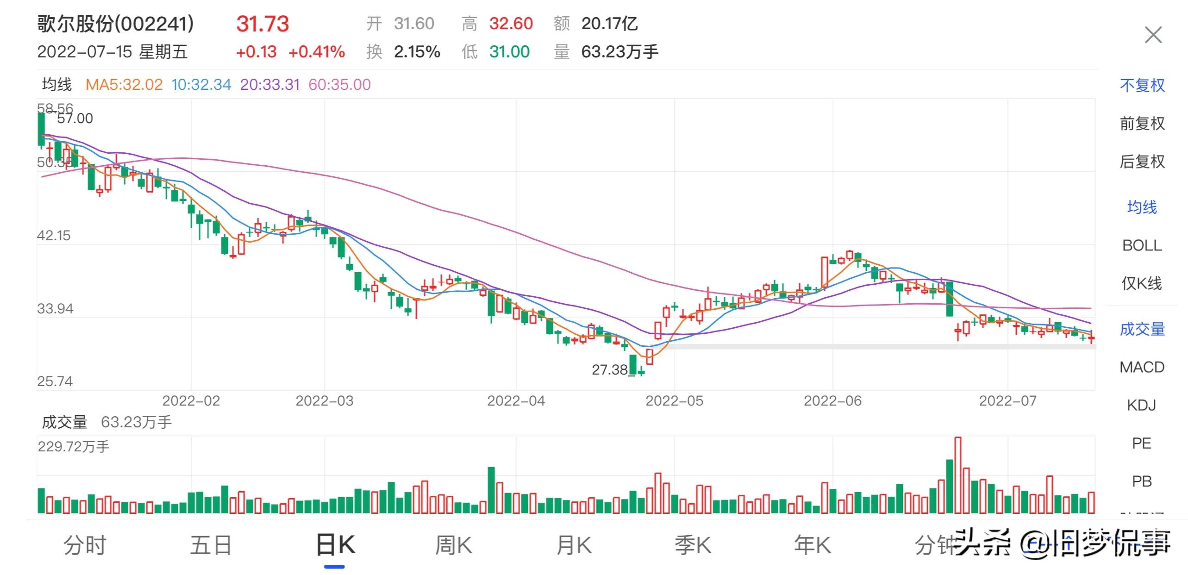Switch overlay to BOLL bands
Screen dimensions: 1188x575
pos(1142,245)
